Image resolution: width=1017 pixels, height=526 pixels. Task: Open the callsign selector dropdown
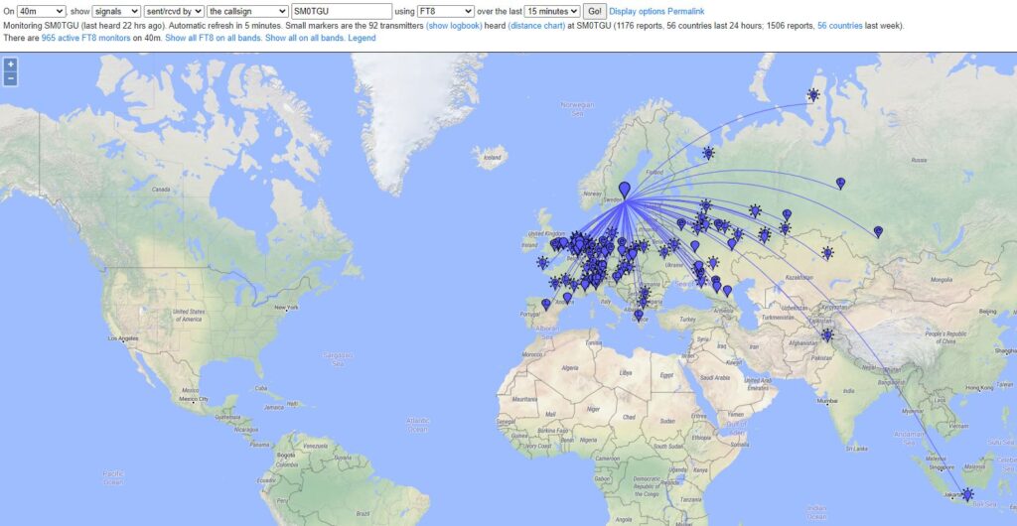247,11
